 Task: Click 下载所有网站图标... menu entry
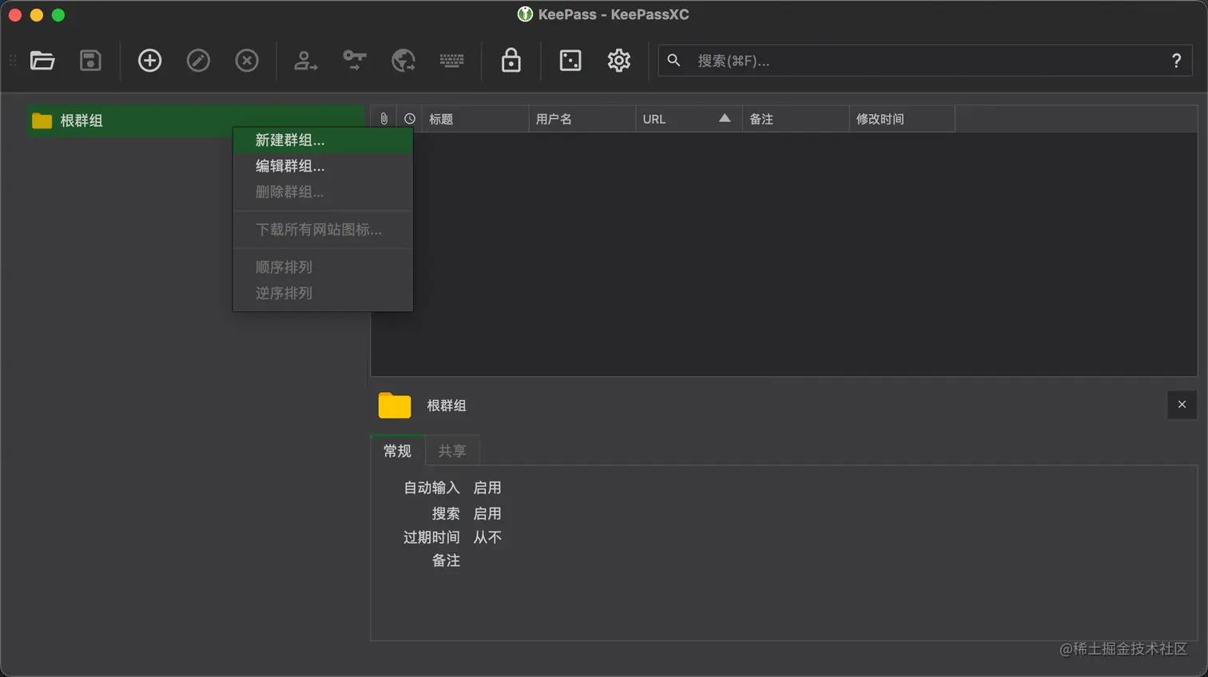point(323,229)
